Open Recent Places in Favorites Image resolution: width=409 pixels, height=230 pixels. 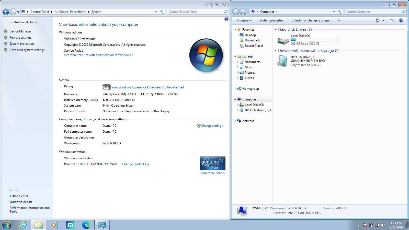point(254,46)
